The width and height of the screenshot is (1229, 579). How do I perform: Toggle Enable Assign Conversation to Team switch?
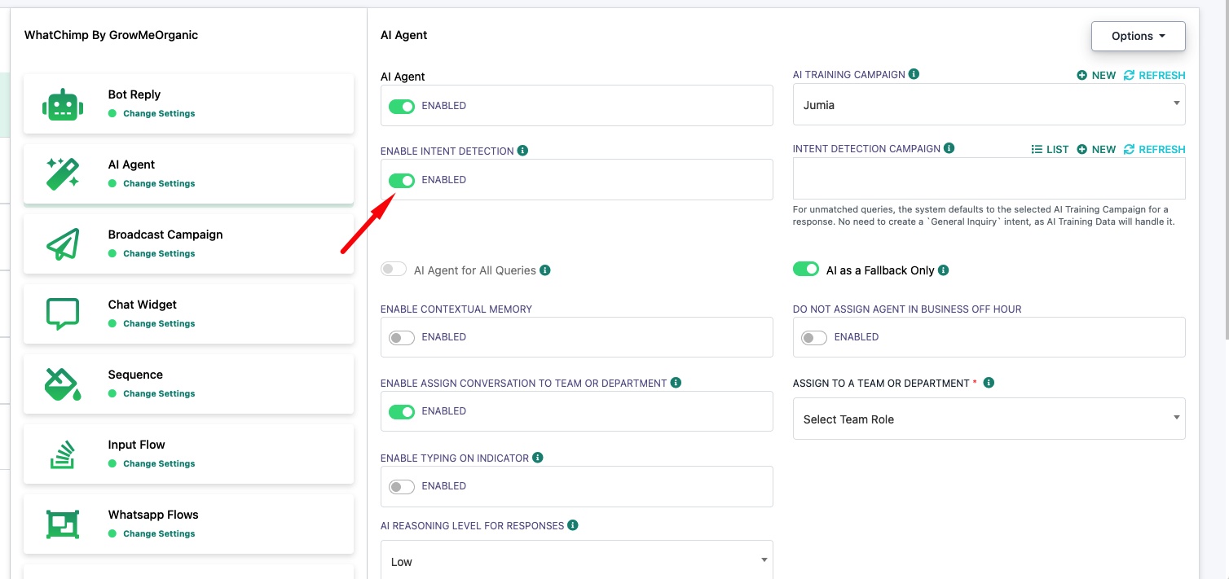[x=402, y=411]
